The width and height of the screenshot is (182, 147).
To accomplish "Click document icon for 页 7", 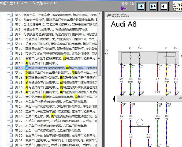I will coord(11,24).
